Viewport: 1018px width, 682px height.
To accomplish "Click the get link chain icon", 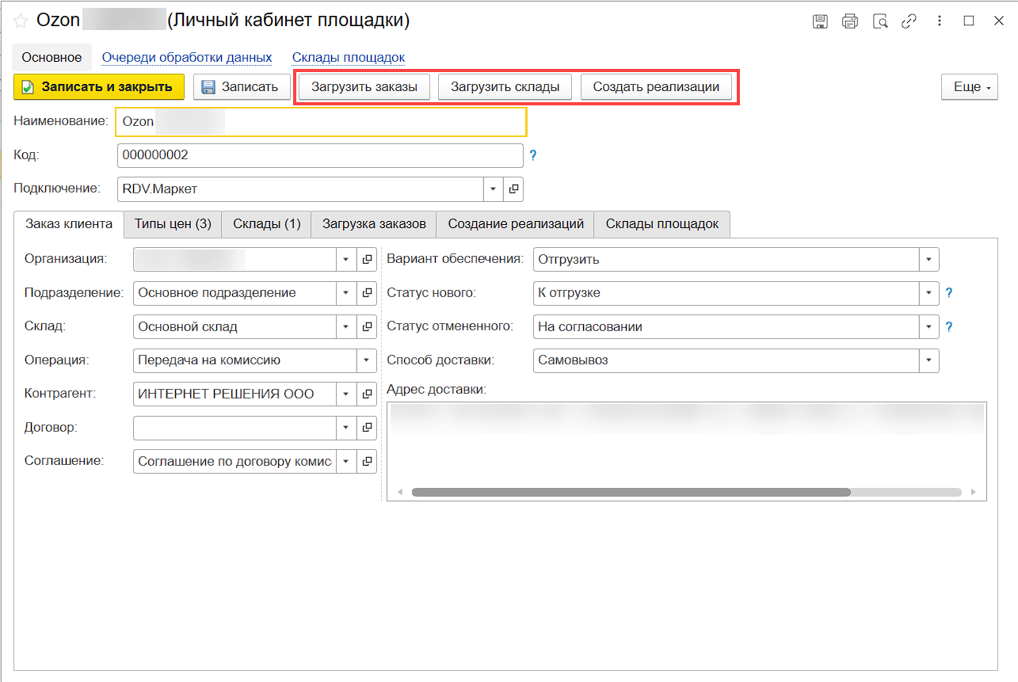I will 909,21.
